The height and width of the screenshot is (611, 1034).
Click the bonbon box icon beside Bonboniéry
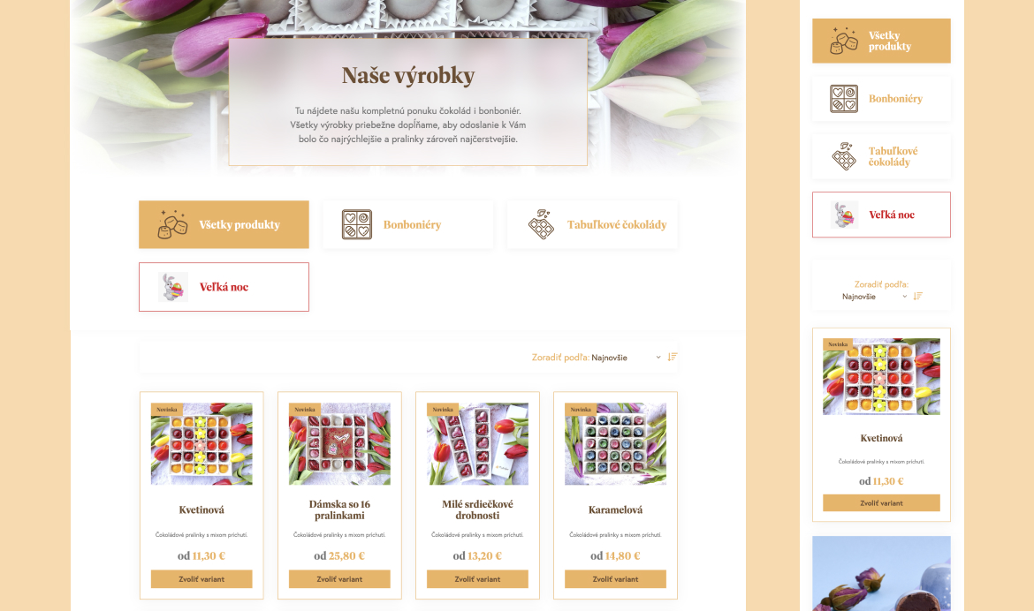[x=357, y=225]
